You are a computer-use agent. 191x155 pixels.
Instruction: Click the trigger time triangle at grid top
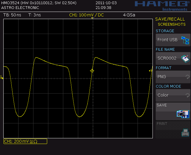click(93, 18)
